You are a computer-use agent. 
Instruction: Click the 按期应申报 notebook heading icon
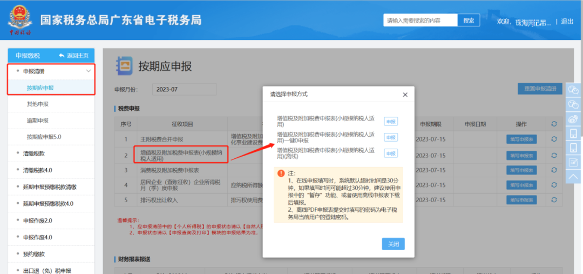(x=124, y=66)
